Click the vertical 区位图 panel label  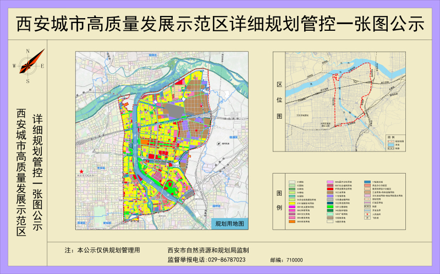tap(279, 100)
